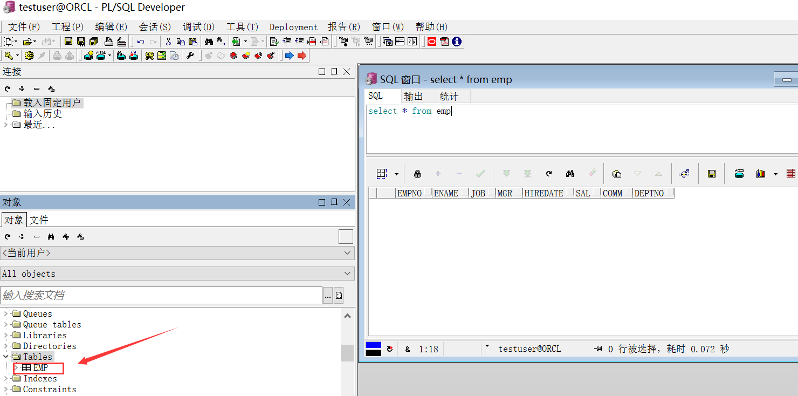Open the chart view icon in result toolbar
798x396 pixels.
[x=760, y=173]
